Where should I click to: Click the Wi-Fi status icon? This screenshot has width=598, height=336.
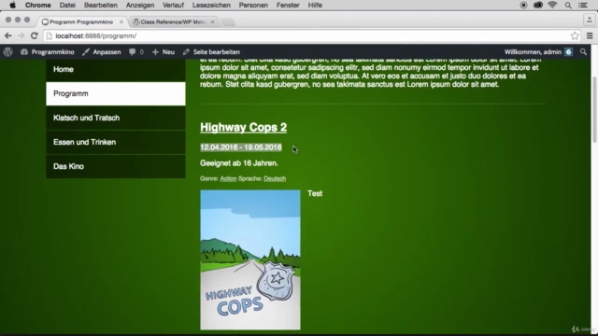pyautogui.click(x=552, y=5)
